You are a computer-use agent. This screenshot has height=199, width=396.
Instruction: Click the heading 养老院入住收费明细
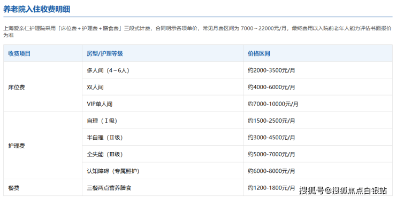(x=36, y=9)
